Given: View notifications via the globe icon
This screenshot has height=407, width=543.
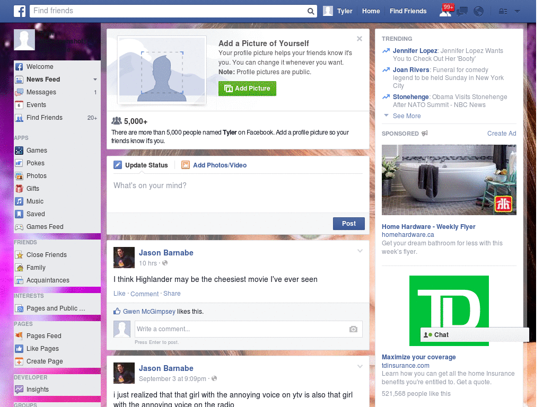Looking at the screenshot, I should [x=478, y=11].
